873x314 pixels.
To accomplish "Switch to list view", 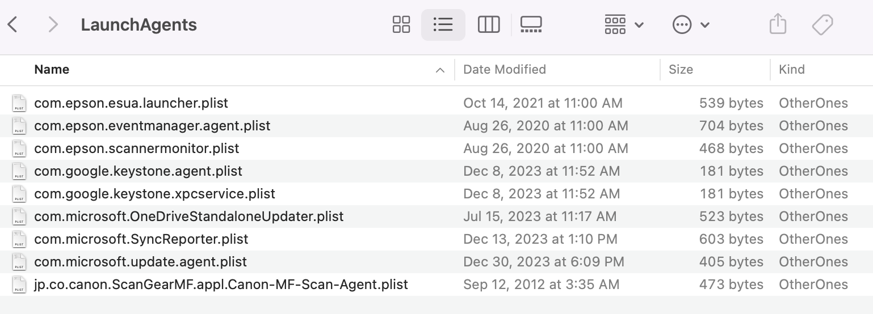I will pyautogui.click(x=443, y=25).
